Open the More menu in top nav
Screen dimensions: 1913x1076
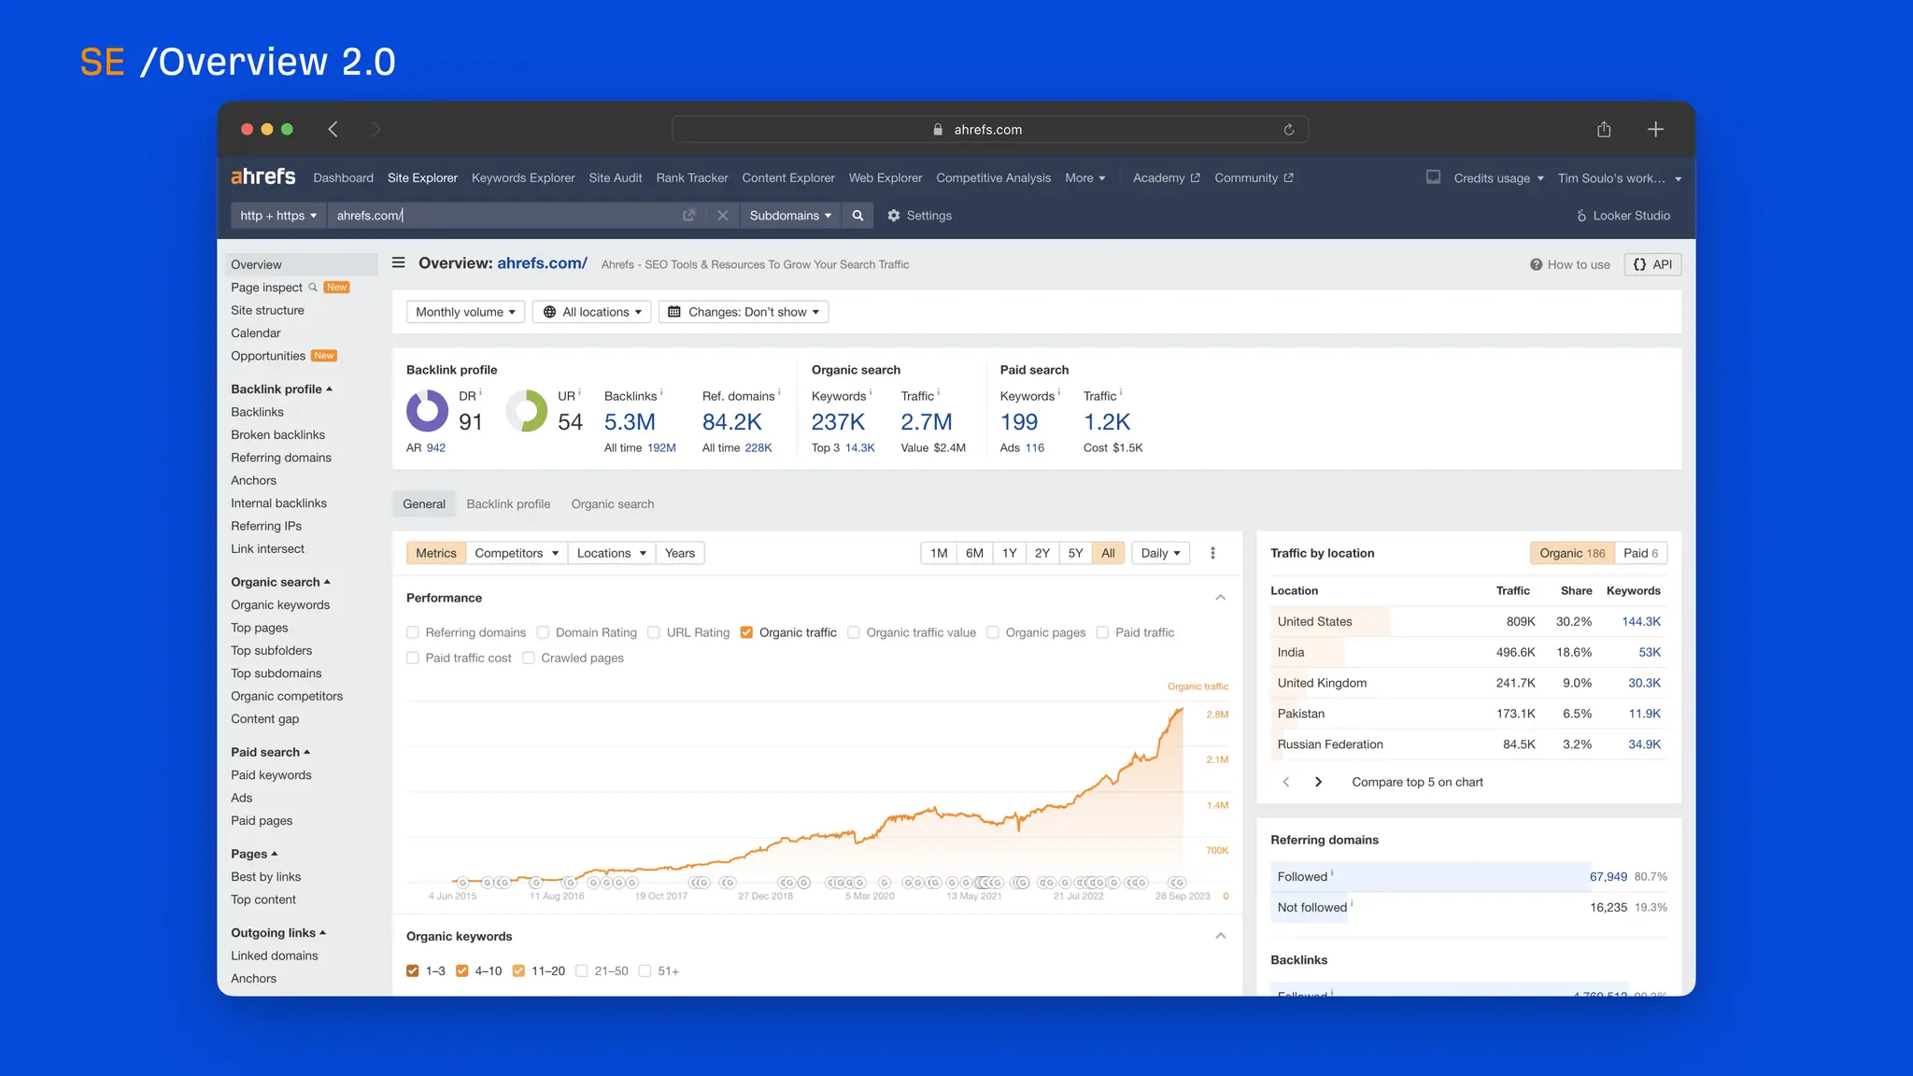(x=1085, y=177)
